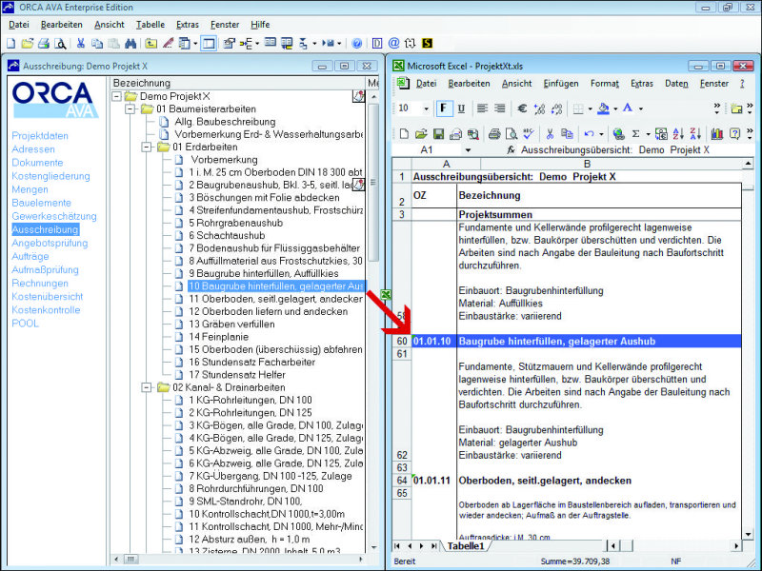Image resolution: width=762 pixels, height=571 pixels.
Task: Click the Excel save diskette icon
Action: point(440,134)
